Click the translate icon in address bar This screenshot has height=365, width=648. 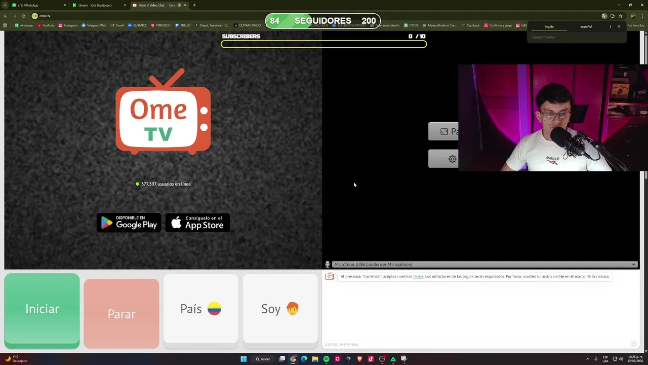pos(604,16)
